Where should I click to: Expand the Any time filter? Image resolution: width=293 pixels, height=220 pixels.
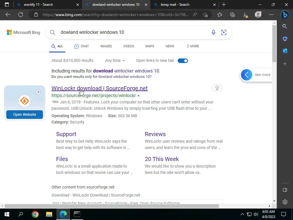pos(115,60)
